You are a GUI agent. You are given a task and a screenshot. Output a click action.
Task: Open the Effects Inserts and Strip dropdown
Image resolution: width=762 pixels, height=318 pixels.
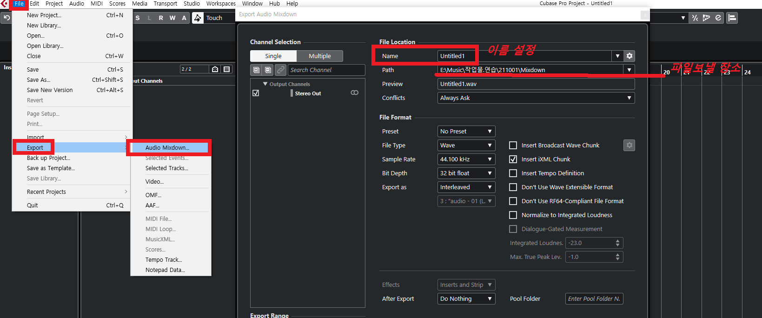(x=466, y=285)
